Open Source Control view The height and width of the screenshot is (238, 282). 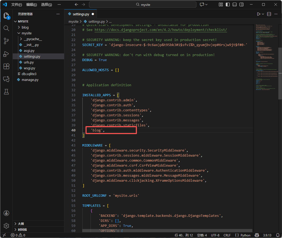pos(6,41)
